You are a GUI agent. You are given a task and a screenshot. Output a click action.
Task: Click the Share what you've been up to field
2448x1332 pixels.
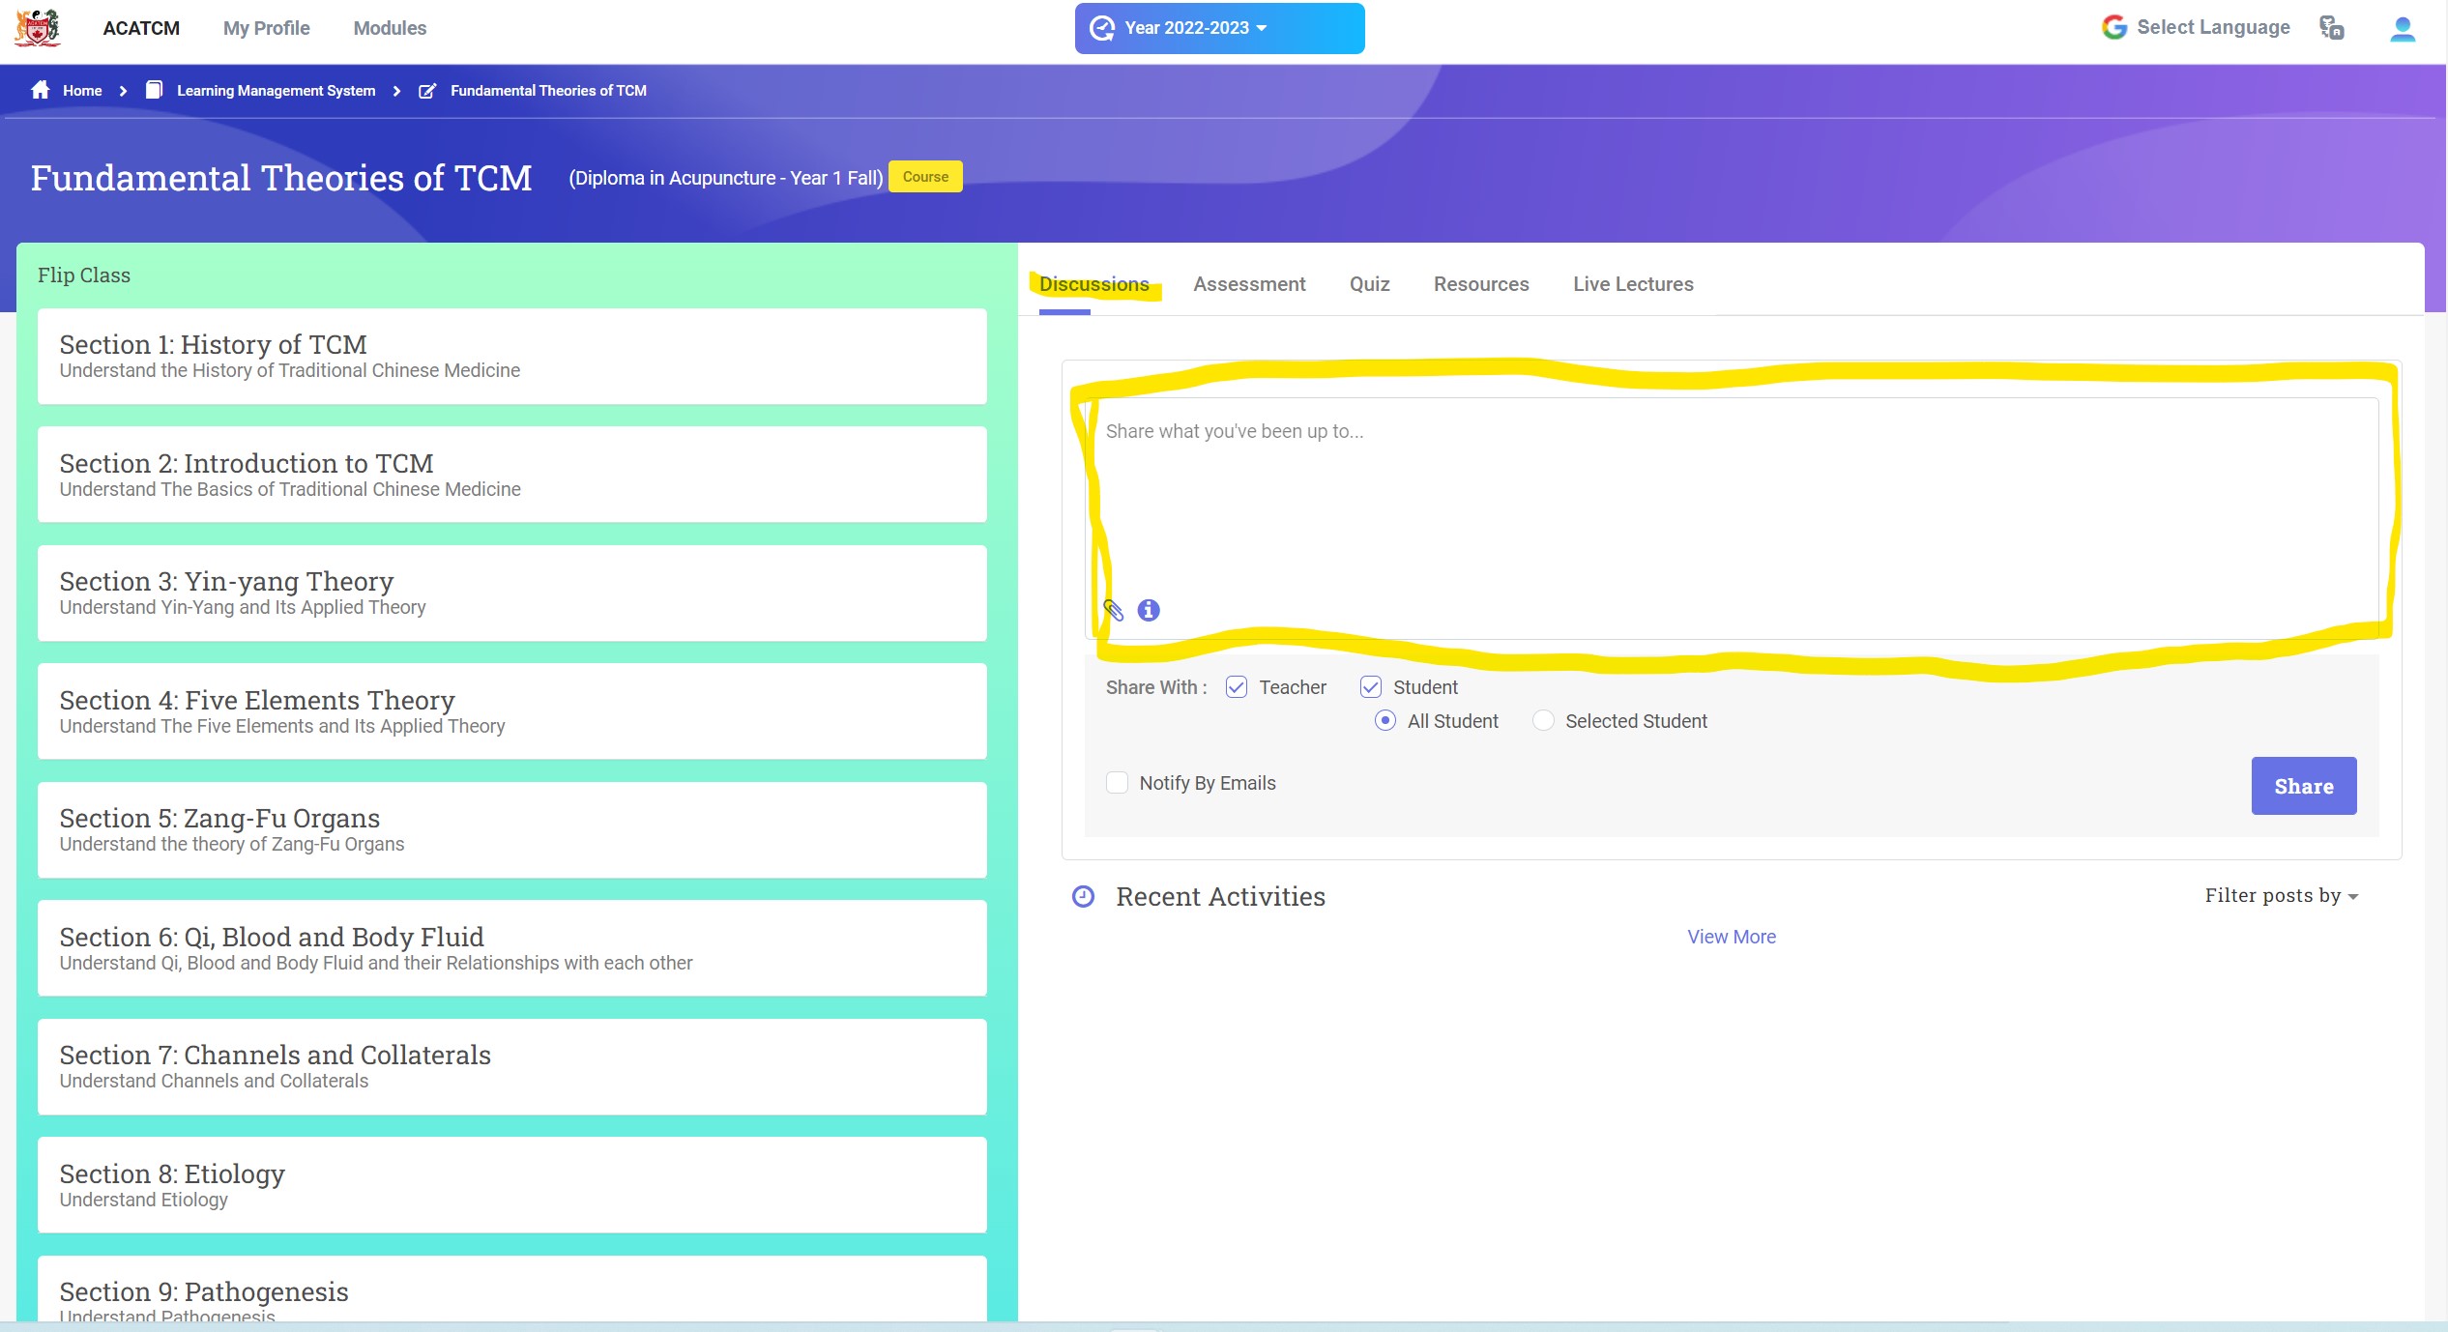click(x=1731, y=518)
